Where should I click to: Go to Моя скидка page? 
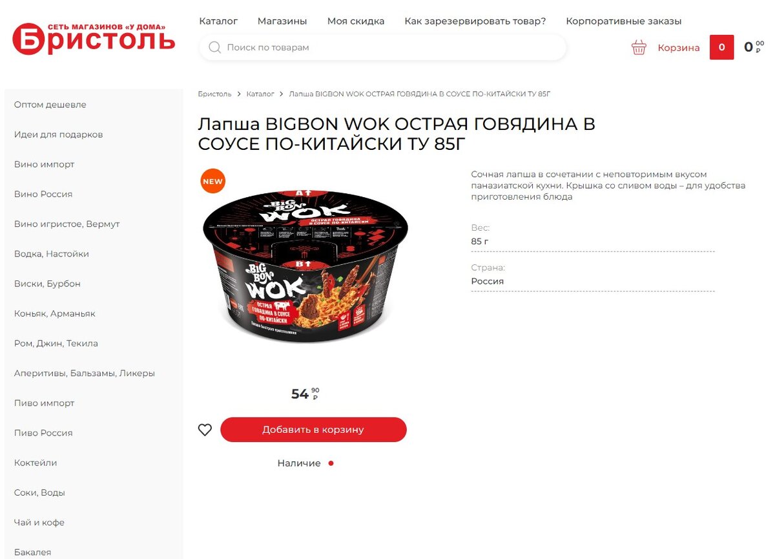click(x=356, y=21)
